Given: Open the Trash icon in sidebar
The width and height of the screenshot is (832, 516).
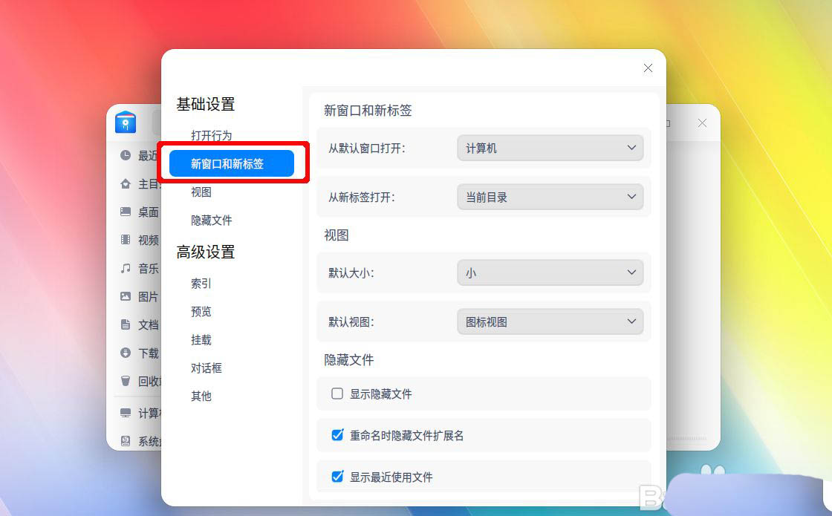Looking at the screenshot, I should point(126,381).
